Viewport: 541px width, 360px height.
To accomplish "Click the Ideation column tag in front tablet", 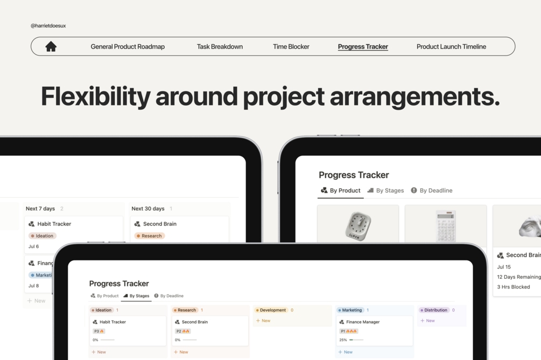I will [101, 310].
